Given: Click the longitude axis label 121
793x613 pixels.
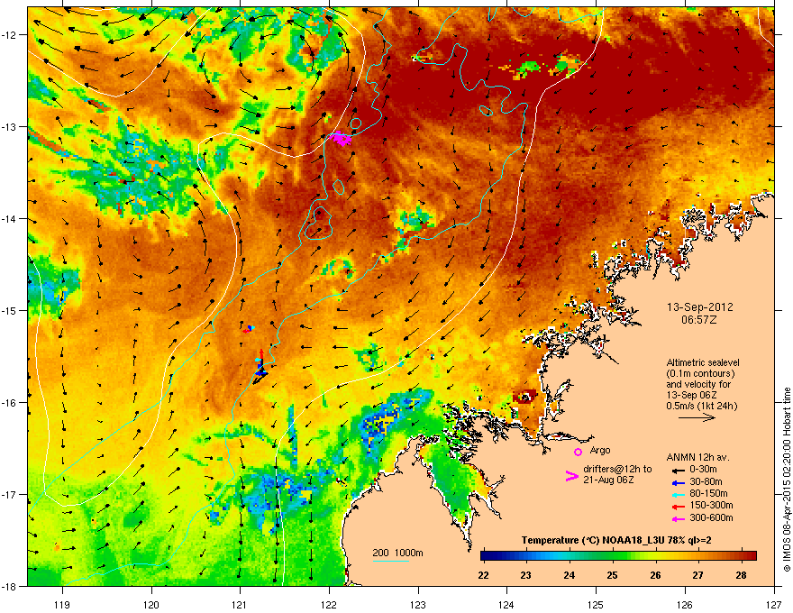Looking at the screenshot, I should [240, 604].
